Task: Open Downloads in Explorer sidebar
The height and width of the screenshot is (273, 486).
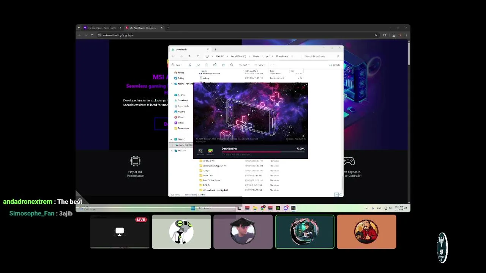Action: (181, 100)
